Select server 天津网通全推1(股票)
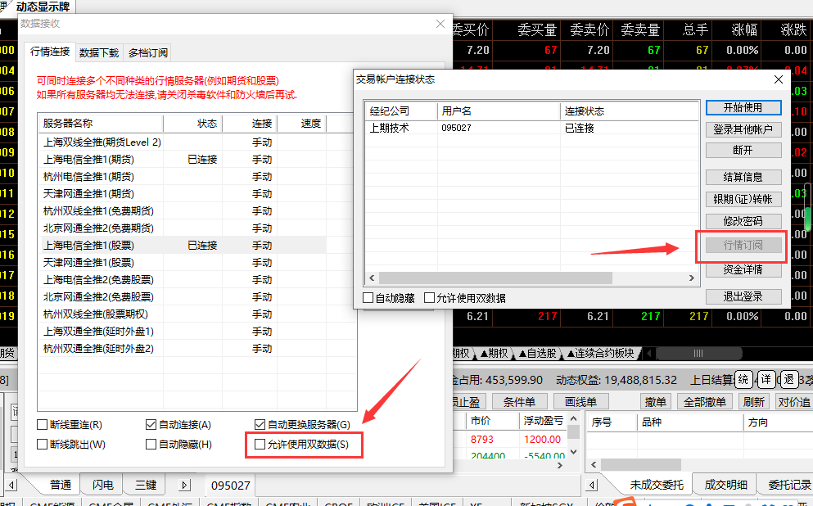This screenshot has height=506, width=813. pos(183,262)
